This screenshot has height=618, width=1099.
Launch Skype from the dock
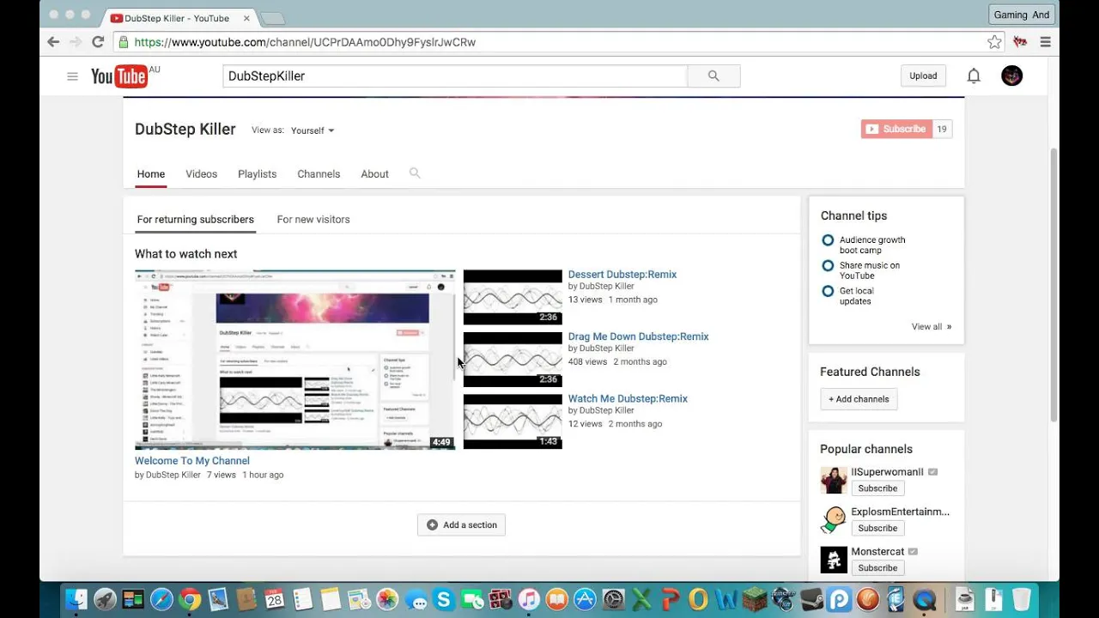tap(444, 599)
